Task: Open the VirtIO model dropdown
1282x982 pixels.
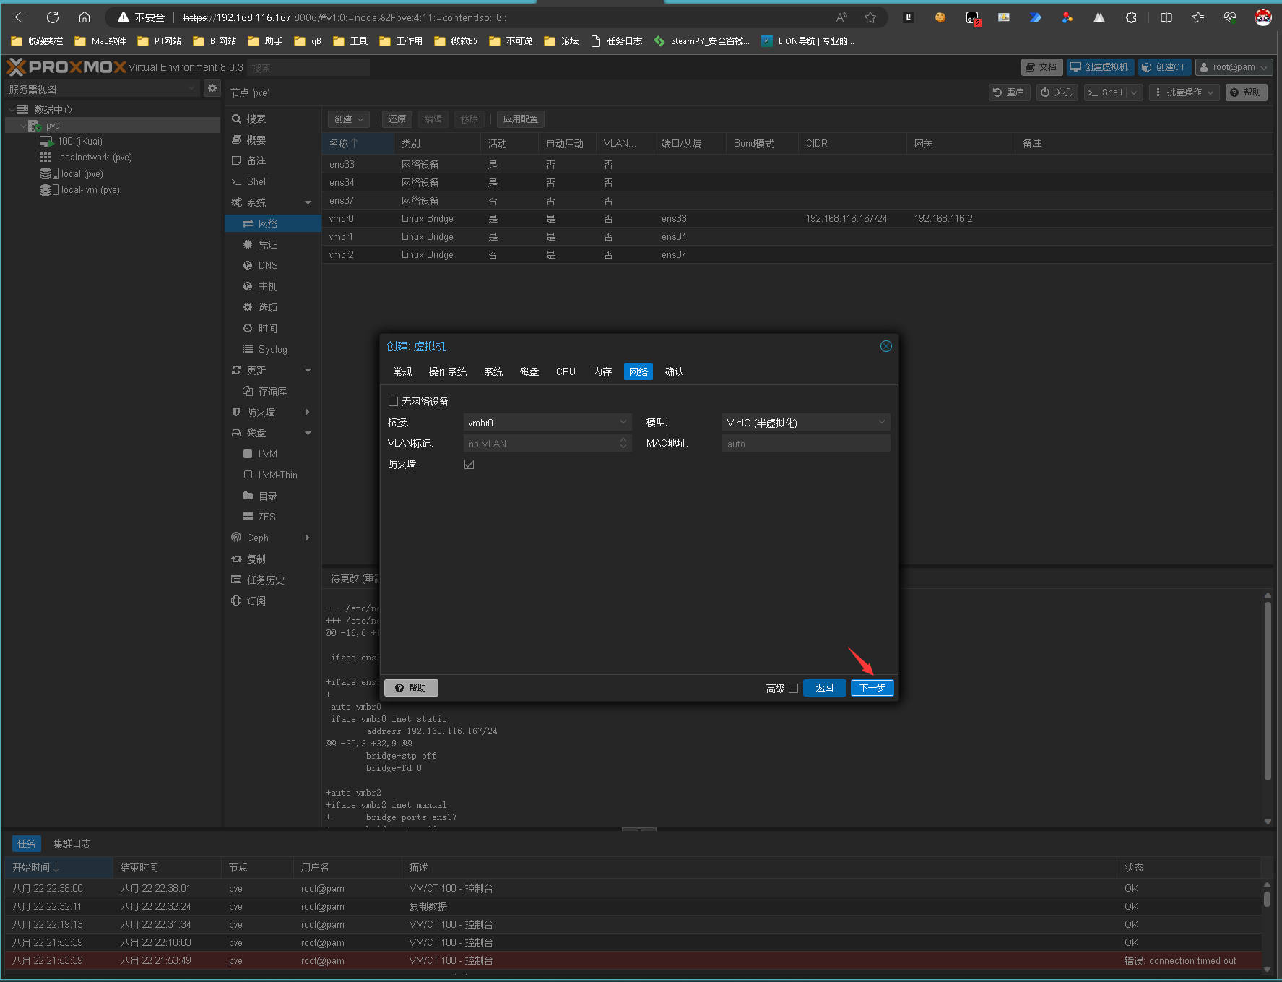Action: pos(805,423)
